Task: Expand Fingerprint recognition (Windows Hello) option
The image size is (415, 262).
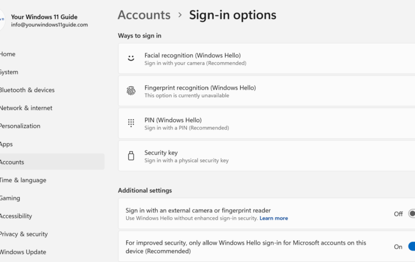Action: coord(266,91)
